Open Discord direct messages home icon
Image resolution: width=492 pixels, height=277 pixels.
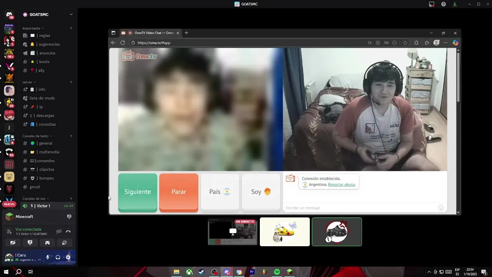click(9, 15)
